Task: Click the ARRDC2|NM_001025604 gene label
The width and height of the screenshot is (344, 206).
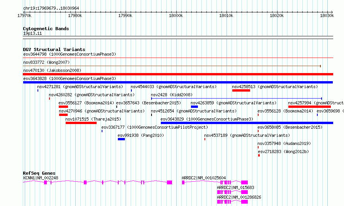Action: tap(204, 178)
